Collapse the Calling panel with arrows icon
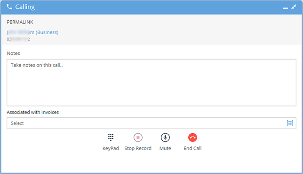The height and width of the screenshot is (174, 303). point(294,7)
